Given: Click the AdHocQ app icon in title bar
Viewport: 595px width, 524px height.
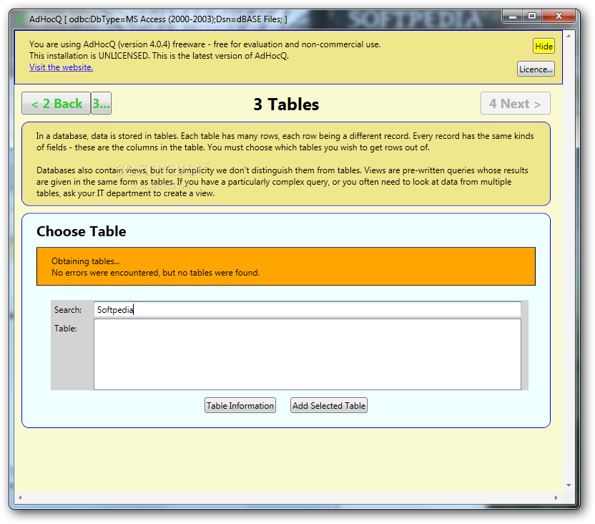Looking at the screenshot, I should [x=20, y=19].
